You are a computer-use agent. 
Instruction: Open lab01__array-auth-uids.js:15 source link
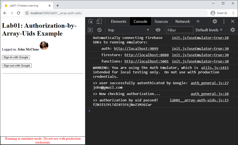(x=199, y=100)
